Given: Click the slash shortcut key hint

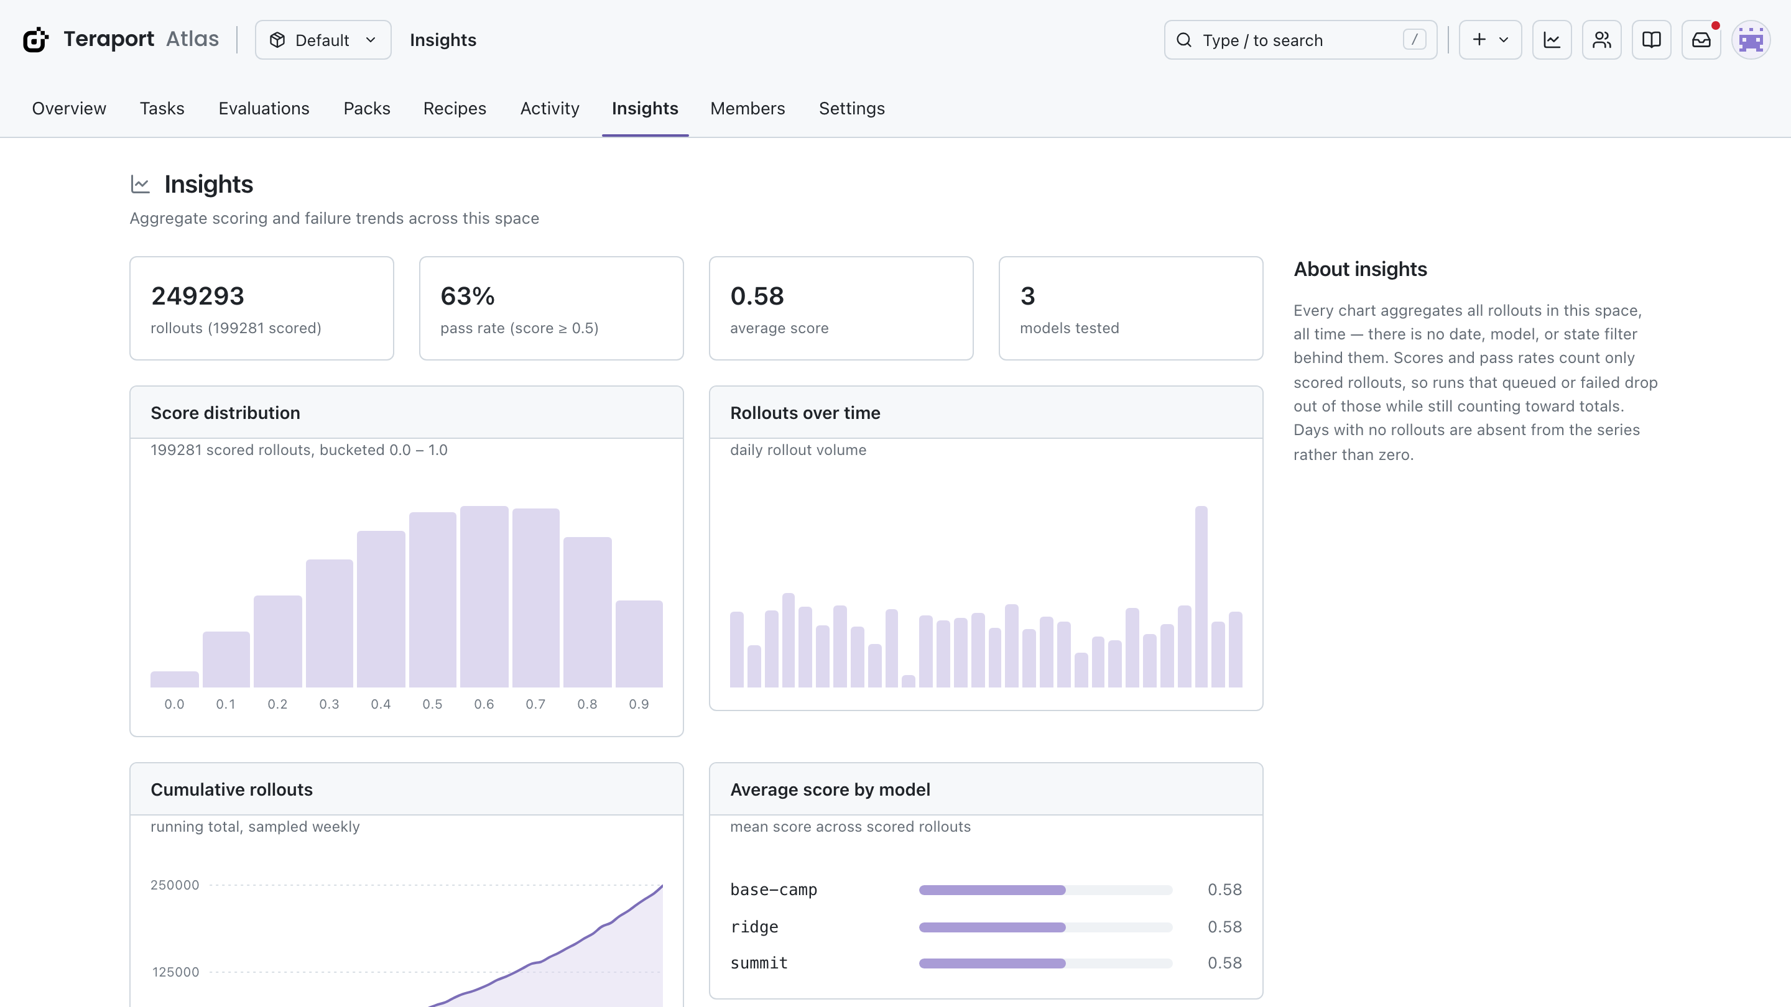Looking at the screenshot, I should pos(1414,40).
